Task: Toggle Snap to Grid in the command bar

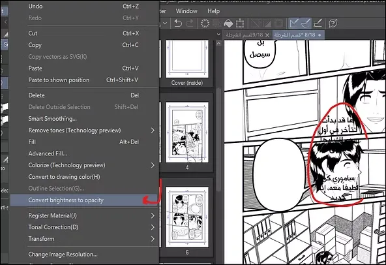Action: 318,23
